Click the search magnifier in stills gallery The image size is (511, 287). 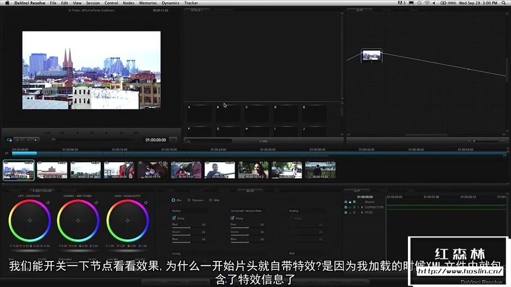click(x=188, y=141)
